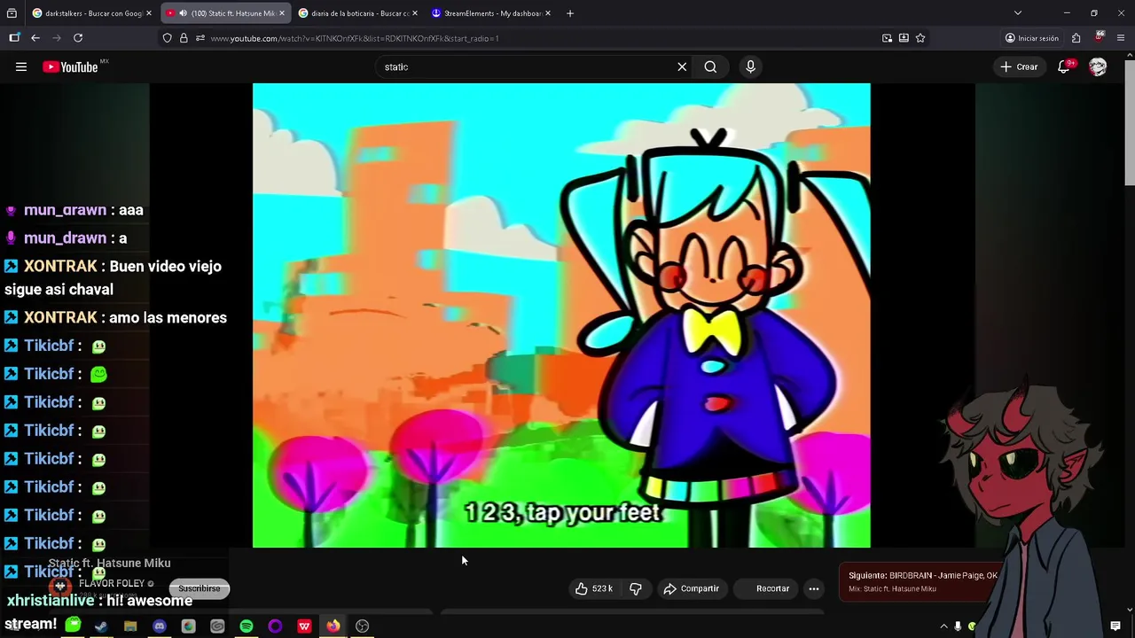
Task: Run search with the magnifier icon
Action: tap(710, 66)
